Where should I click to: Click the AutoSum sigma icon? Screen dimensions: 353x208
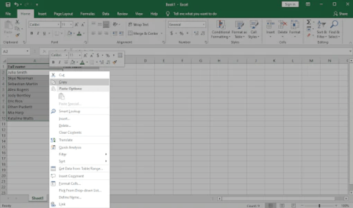tap(309, 22)
